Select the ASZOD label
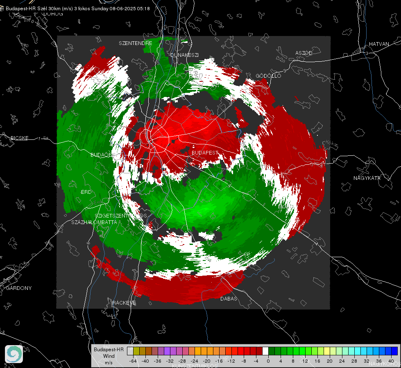The height and width of the screenshot is (368, 401). [x=304, y=53]
